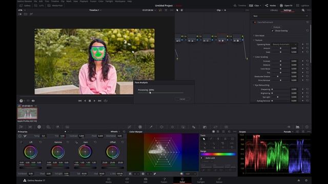
Task: Click the texture Amount value field
Action: tap(294, 48)
